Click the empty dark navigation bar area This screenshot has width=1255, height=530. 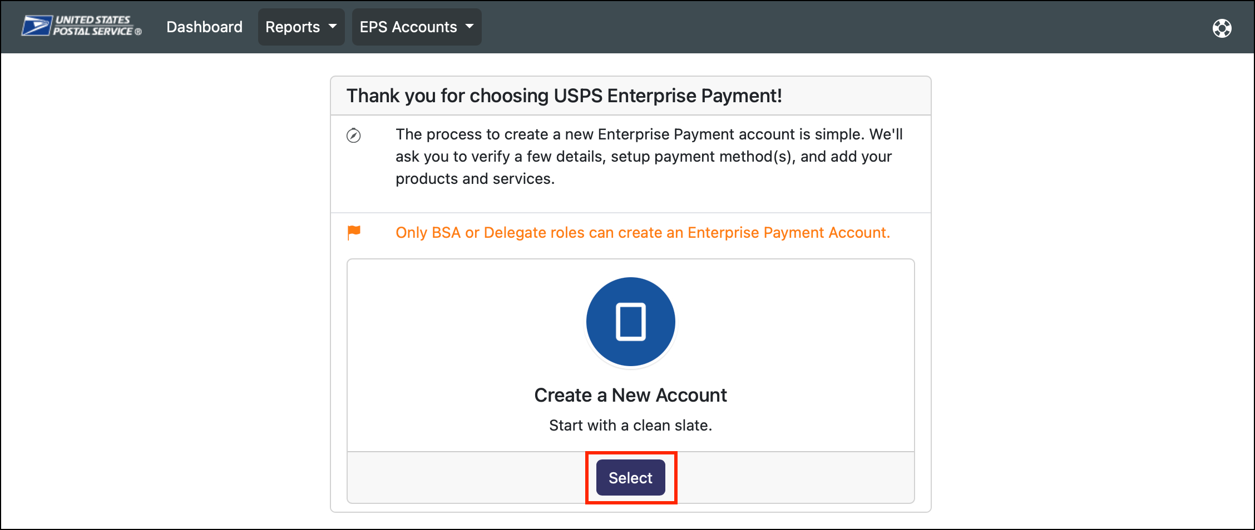[834, 27]
